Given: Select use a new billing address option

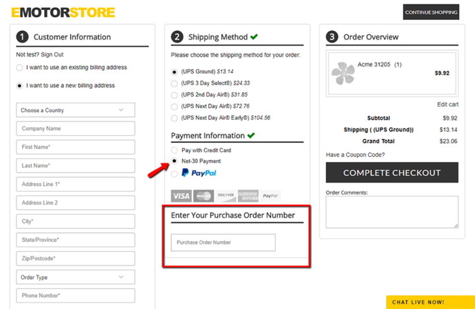Looking at the screenshot, I should (x=19, y=86).
